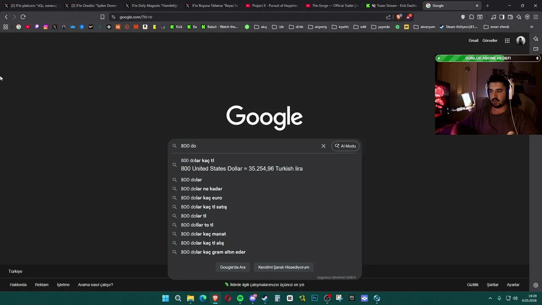The image size is (542, 305).
Task: Toggle microphone icon in system tray
Action: tap(499, 298)
